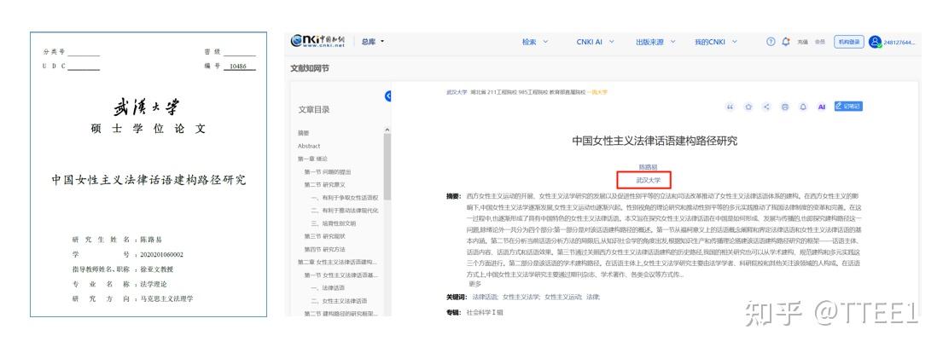Open the 我的CNKI menu
943x353 pixels.
pyautogui.click(x=714, y=42)
